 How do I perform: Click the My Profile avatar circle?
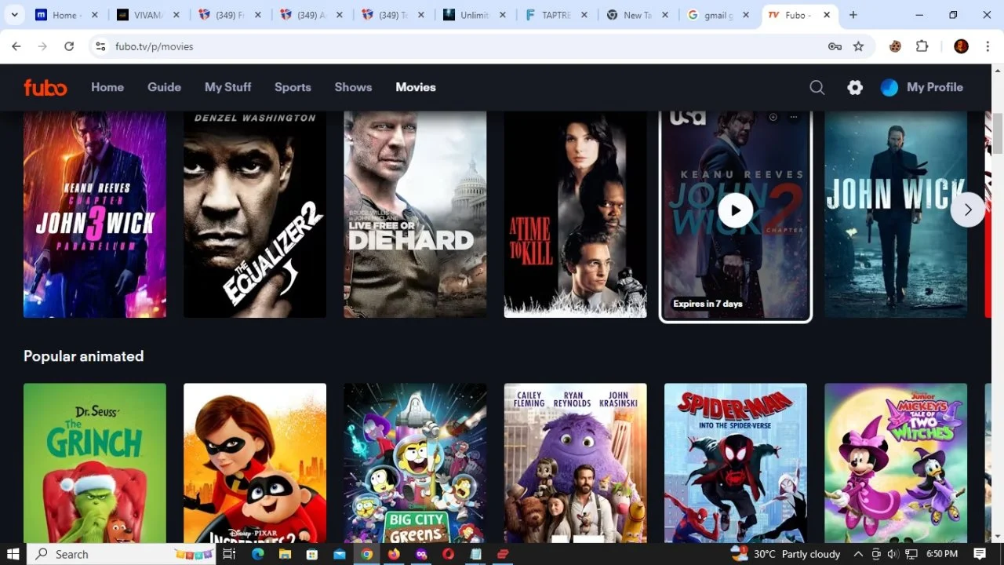click(x=889, y=87)
